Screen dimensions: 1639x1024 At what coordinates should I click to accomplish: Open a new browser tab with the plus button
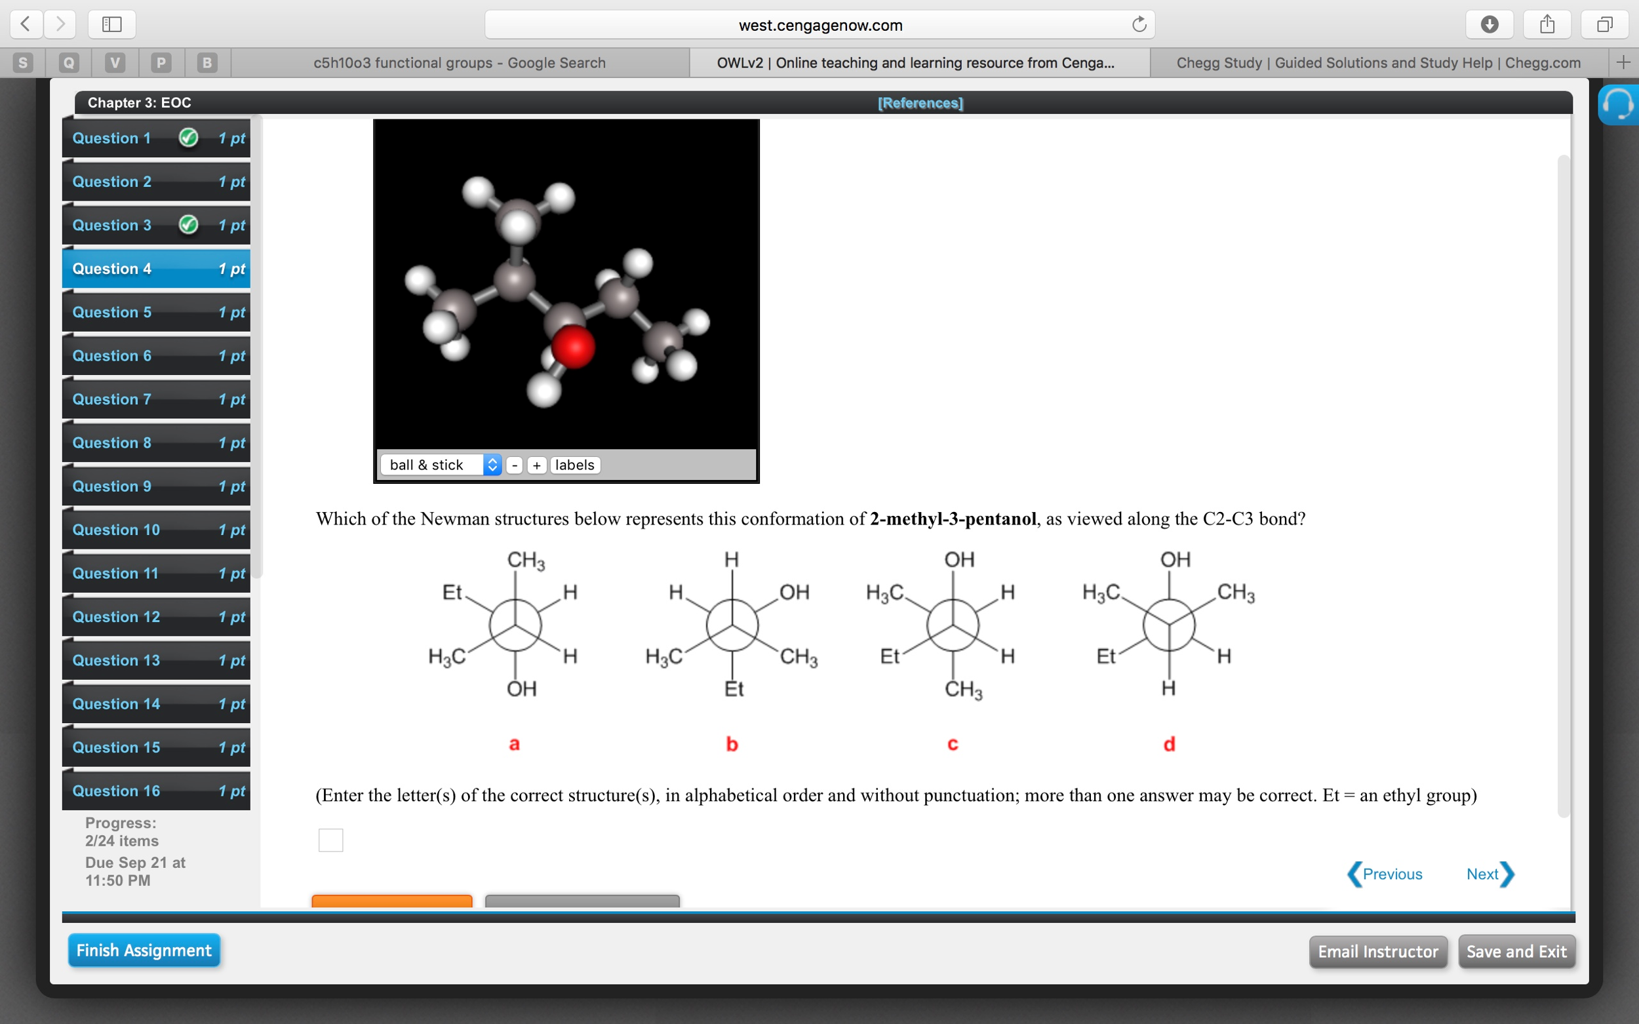[x=1624, y=62]
